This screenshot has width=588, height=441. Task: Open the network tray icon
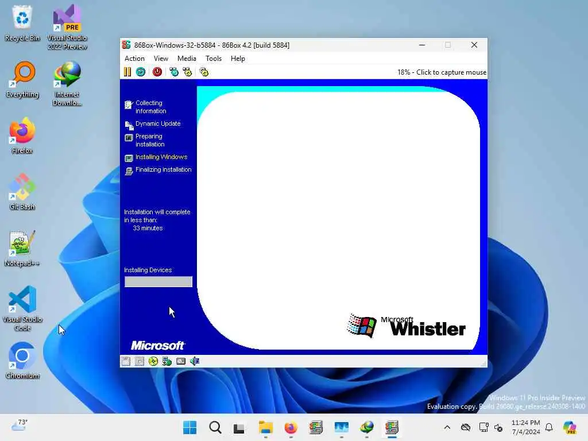point(483,427)
